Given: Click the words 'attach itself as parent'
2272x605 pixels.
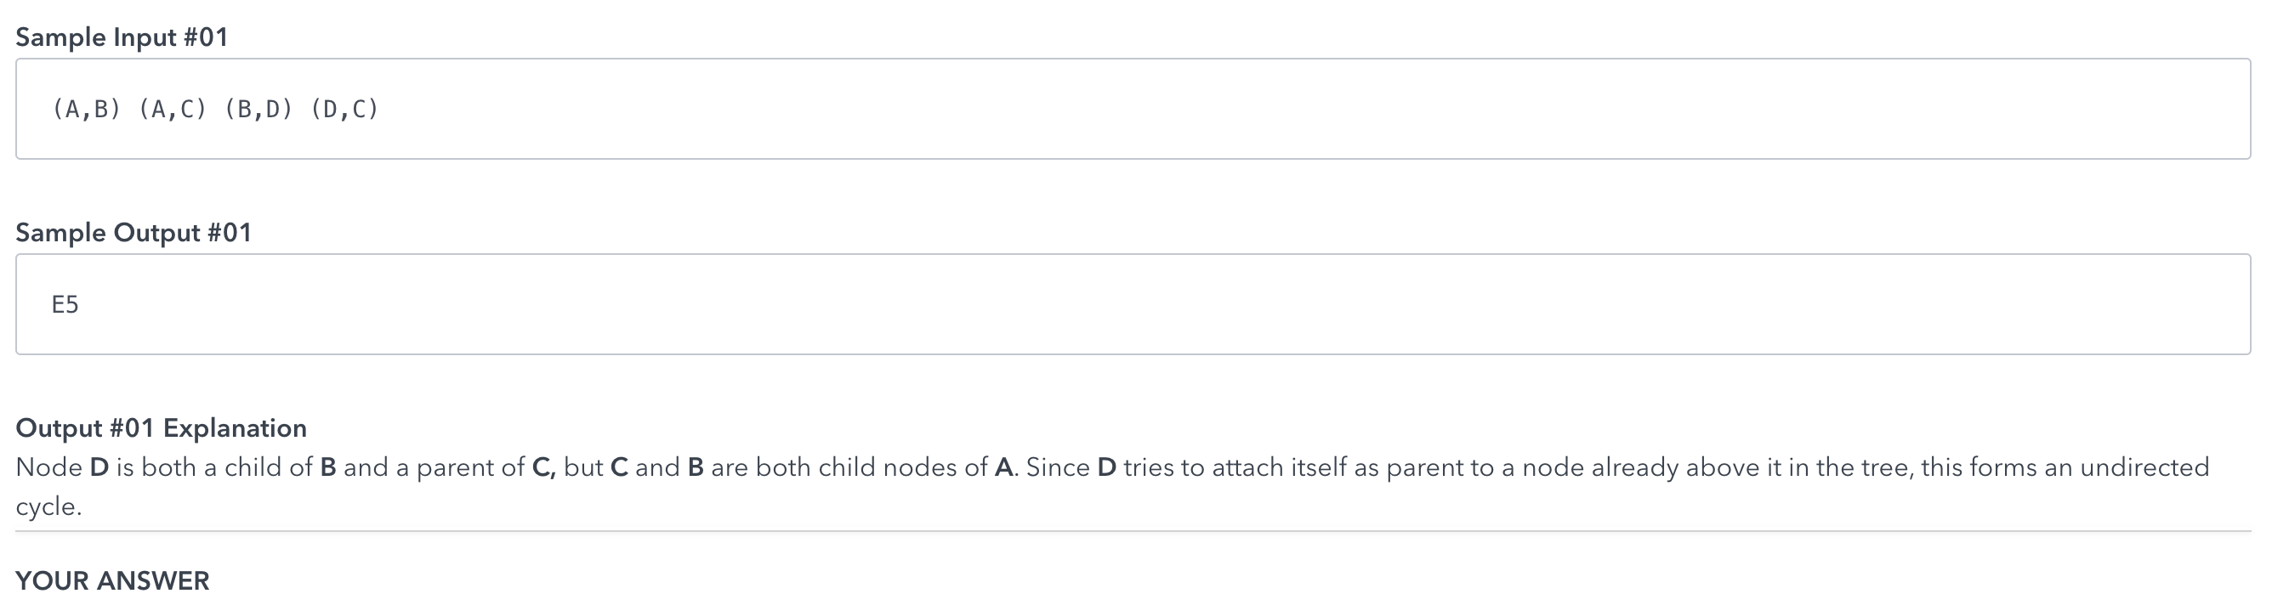Looking at the screenshot, I should 1338,467.
